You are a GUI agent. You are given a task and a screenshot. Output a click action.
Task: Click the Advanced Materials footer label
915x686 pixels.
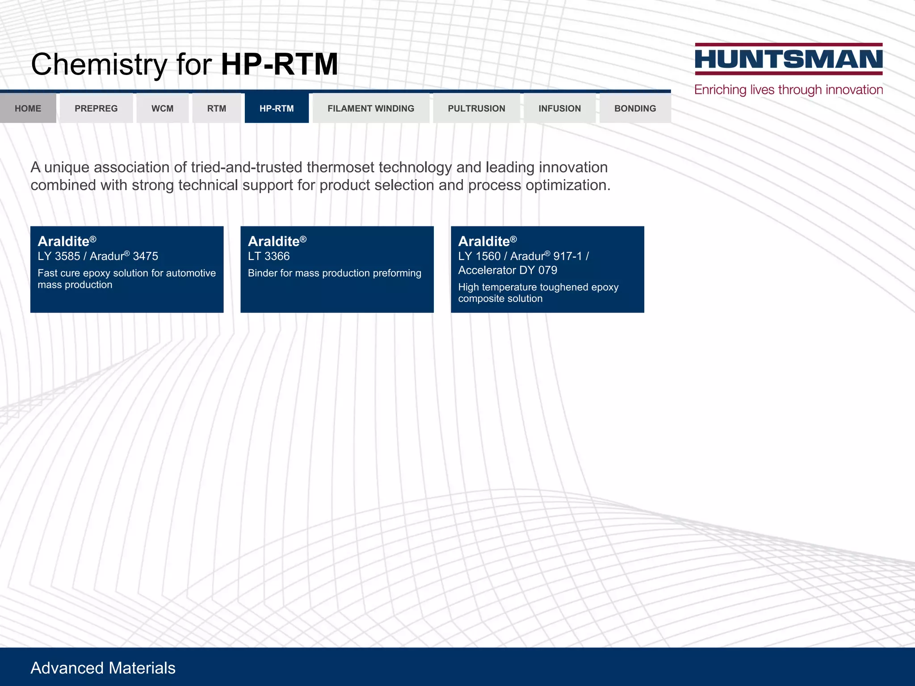pyautogui.click(x=103, y=668)
